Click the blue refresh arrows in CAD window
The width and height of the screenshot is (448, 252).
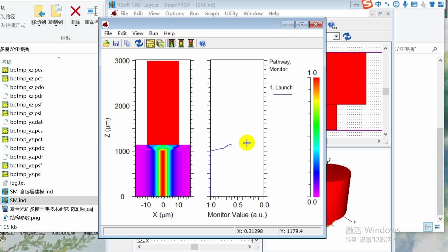347,36
